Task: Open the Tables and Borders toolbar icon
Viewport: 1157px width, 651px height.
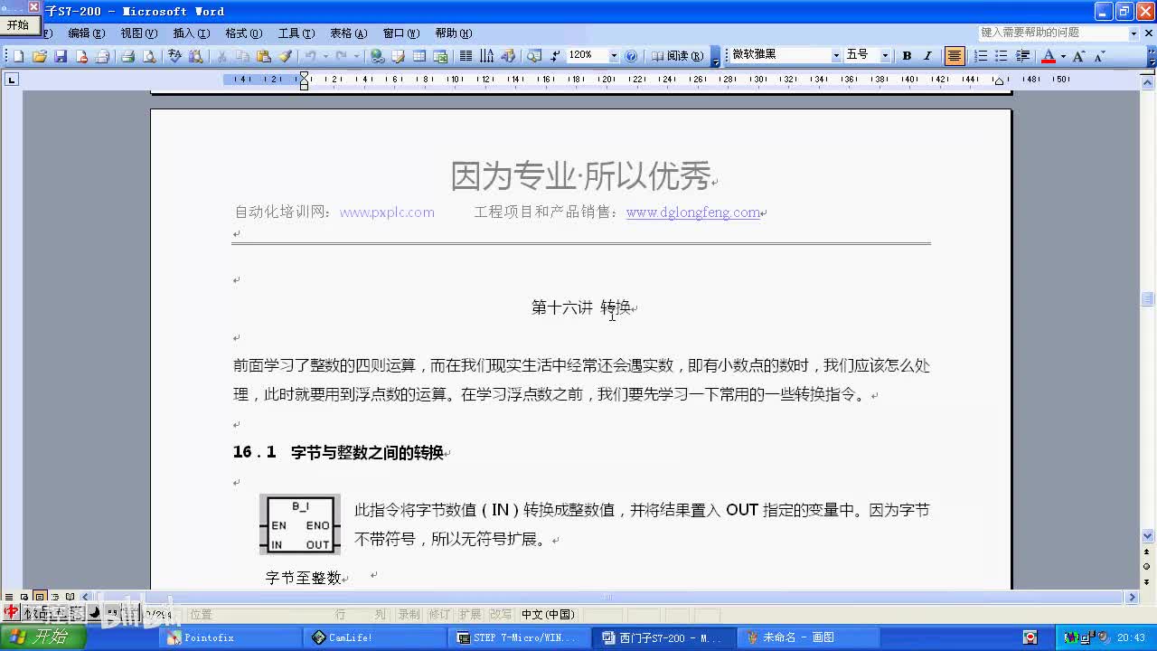Action: tap(398, 56)
